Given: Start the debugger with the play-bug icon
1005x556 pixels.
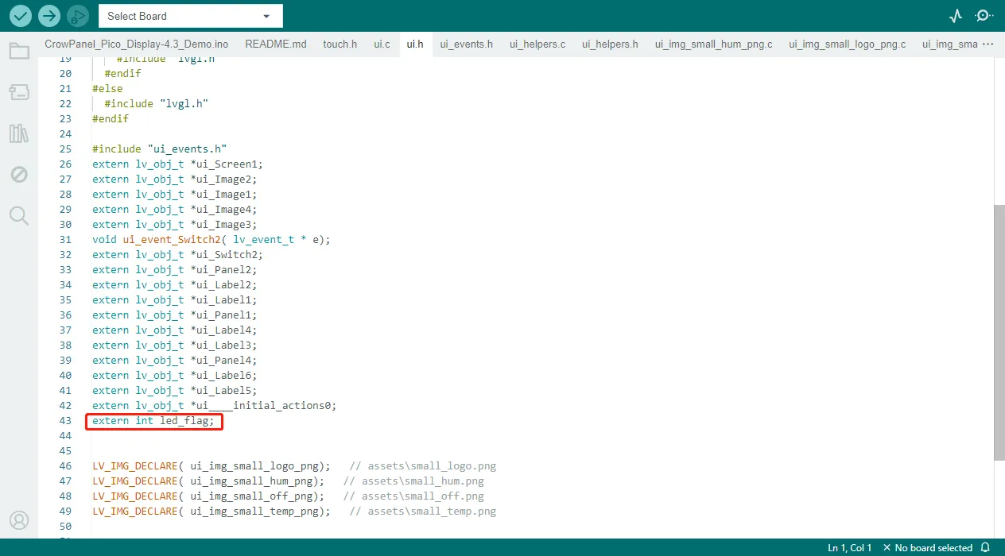Looking at the screenshot, I should click(x=77, y=15).
